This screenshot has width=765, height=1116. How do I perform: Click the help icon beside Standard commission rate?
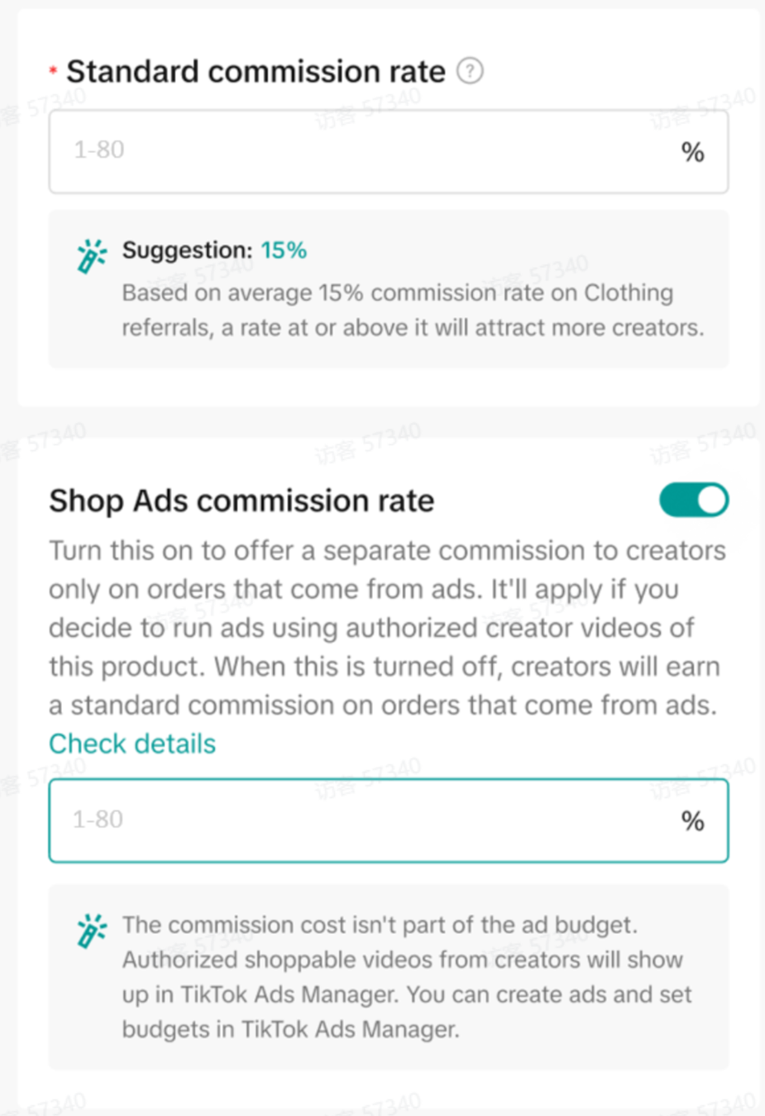click(470, 71)
